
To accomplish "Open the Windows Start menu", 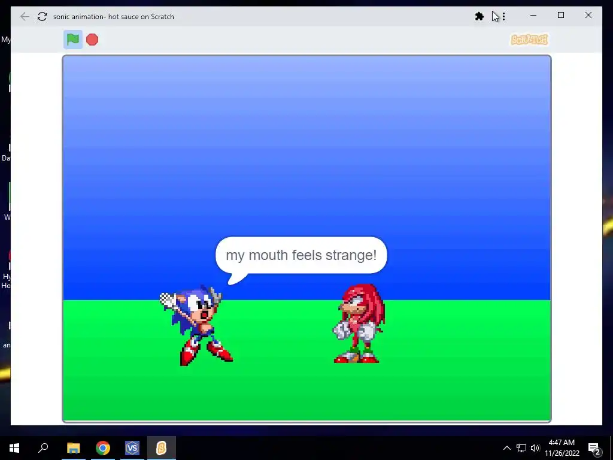I will coord(14,448).
